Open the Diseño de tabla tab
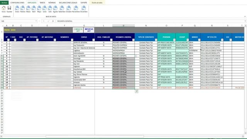247x139 pixels. pyautogui.click(x=97, y=3)
